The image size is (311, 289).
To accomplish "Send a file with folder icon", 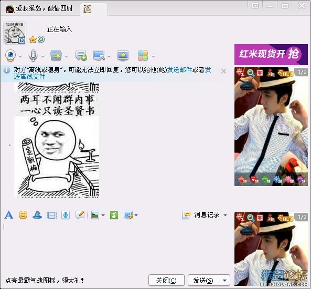I will point(56,56).
